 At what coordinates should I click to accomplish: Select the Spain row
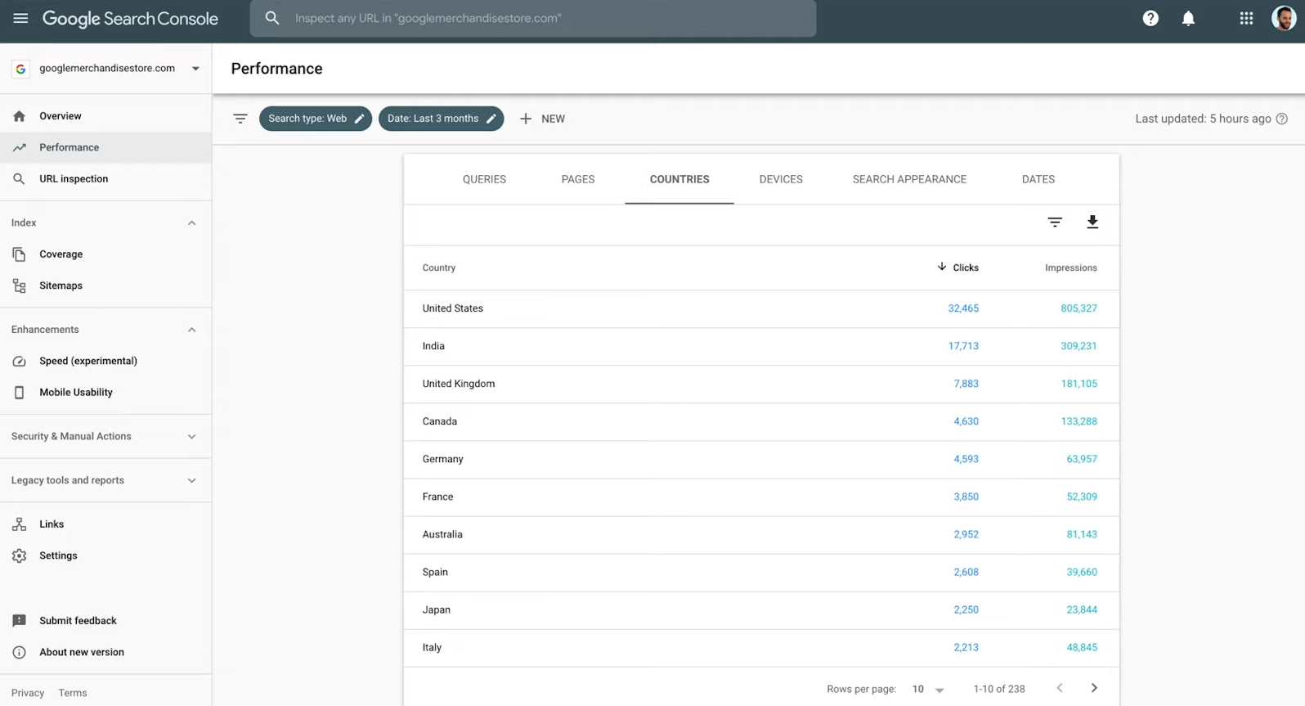tap(761, 572)
